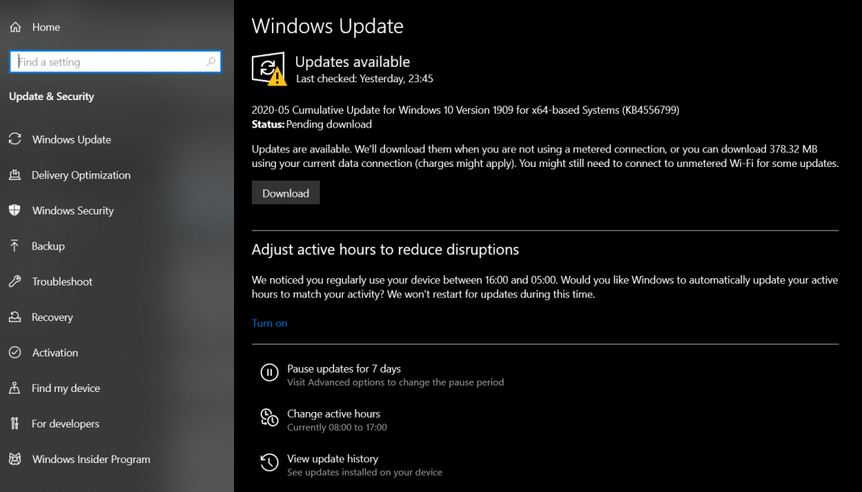Click inside the Find a setting box
The image size is (862, 492).
(113, 61)
